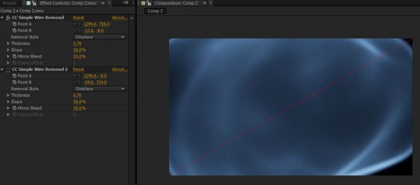Click Point B stopwatch in first Wire Removal effect

click(14, 31)
